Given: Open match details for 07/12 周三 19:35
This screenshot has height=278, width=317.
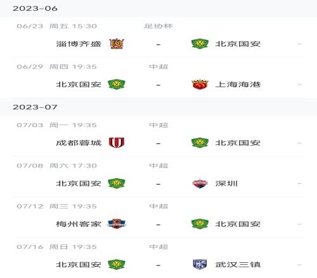Looking at the screenshot, I should 158,218.
